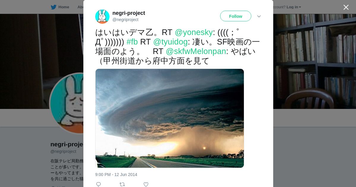The image size is (356, 187).
Task: Click the negri-project rabbit avatar in tweet
Action: point(102,17)
